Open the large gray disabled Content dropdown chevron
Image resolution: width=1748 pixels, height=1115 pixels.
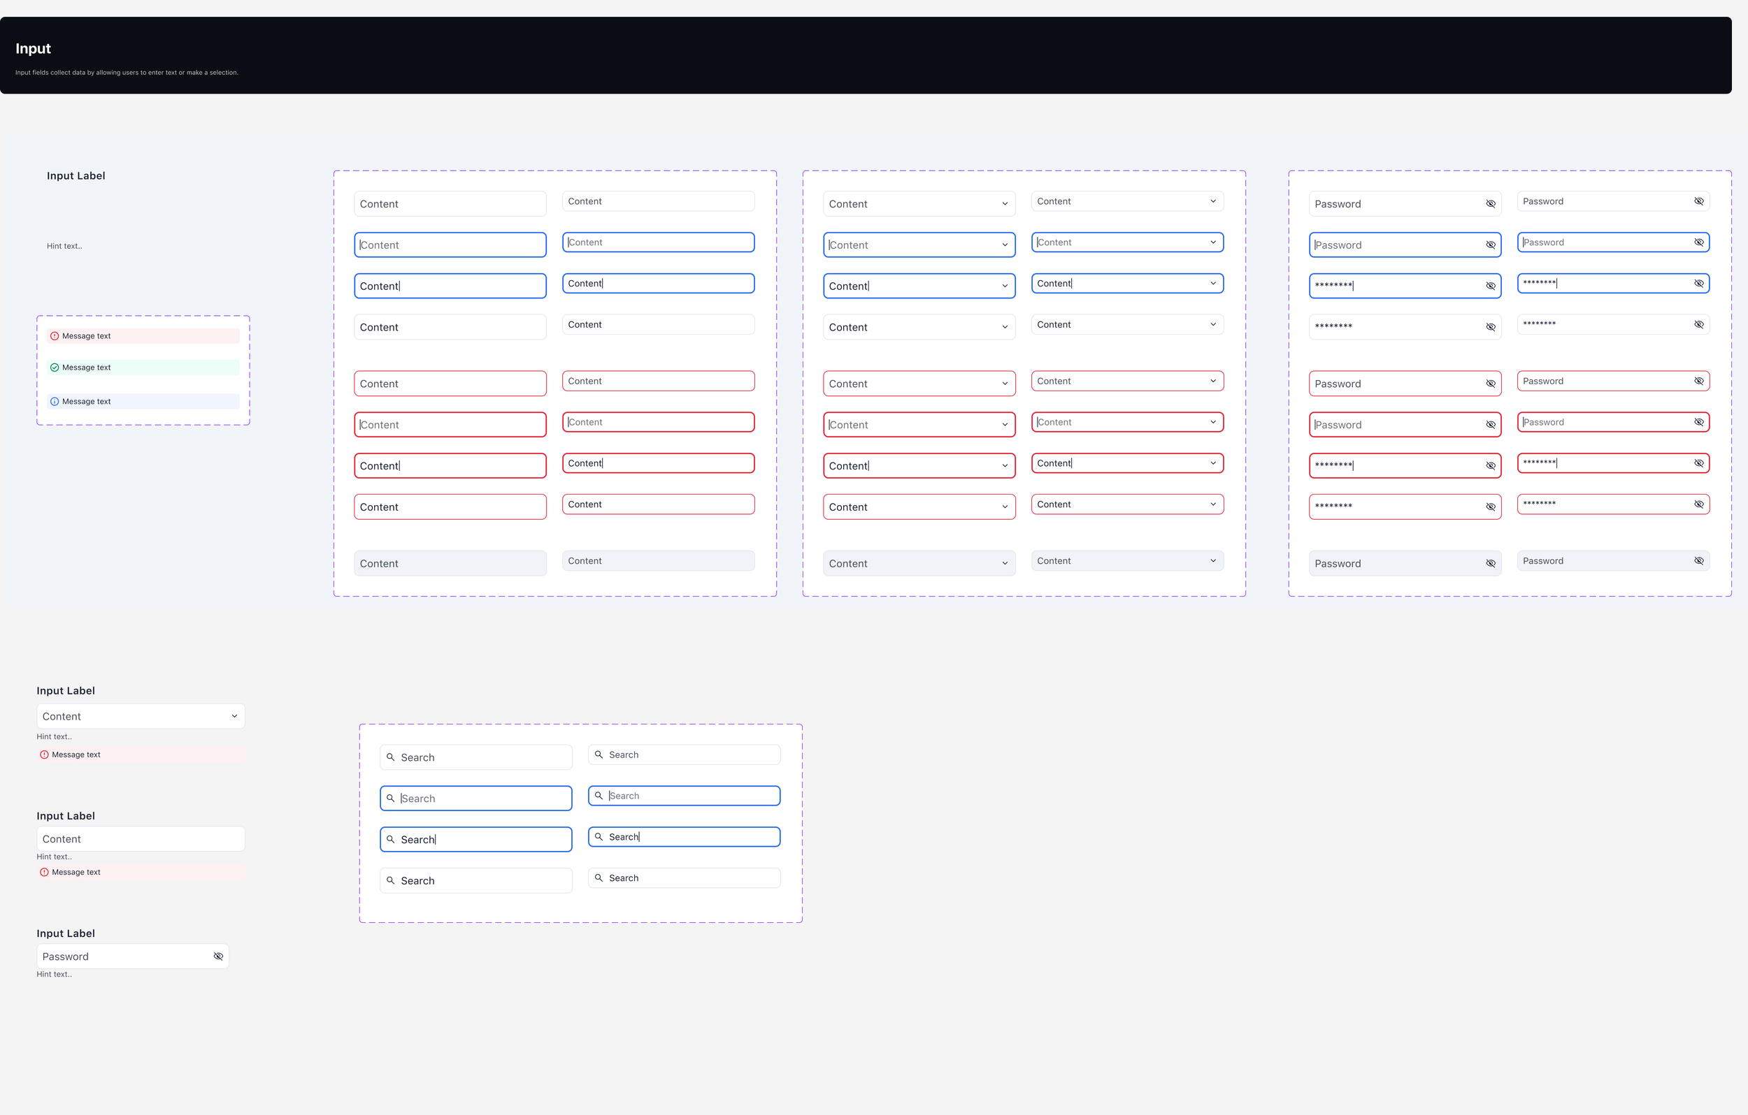pos(1005,564)
